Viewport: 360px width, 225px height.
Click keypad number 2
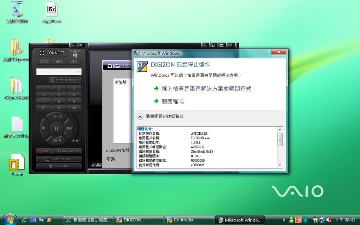click(59, 88)
